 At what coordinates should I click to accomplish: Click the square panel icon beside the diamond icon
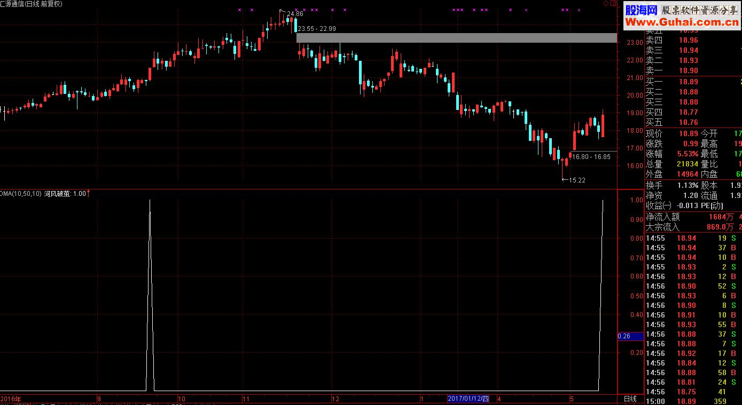pos(613,4)
